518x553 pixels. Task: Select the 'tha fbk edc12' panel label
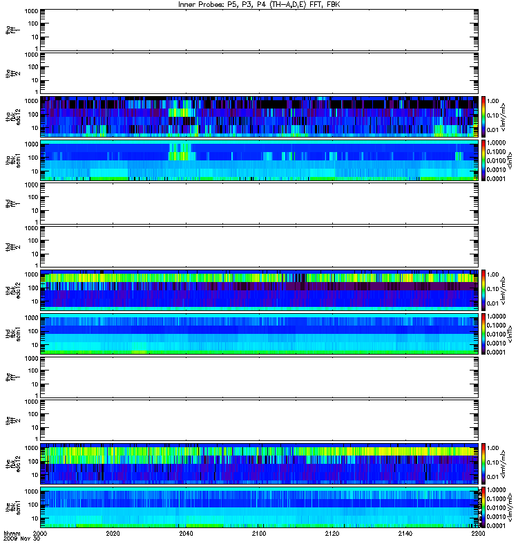12,117
